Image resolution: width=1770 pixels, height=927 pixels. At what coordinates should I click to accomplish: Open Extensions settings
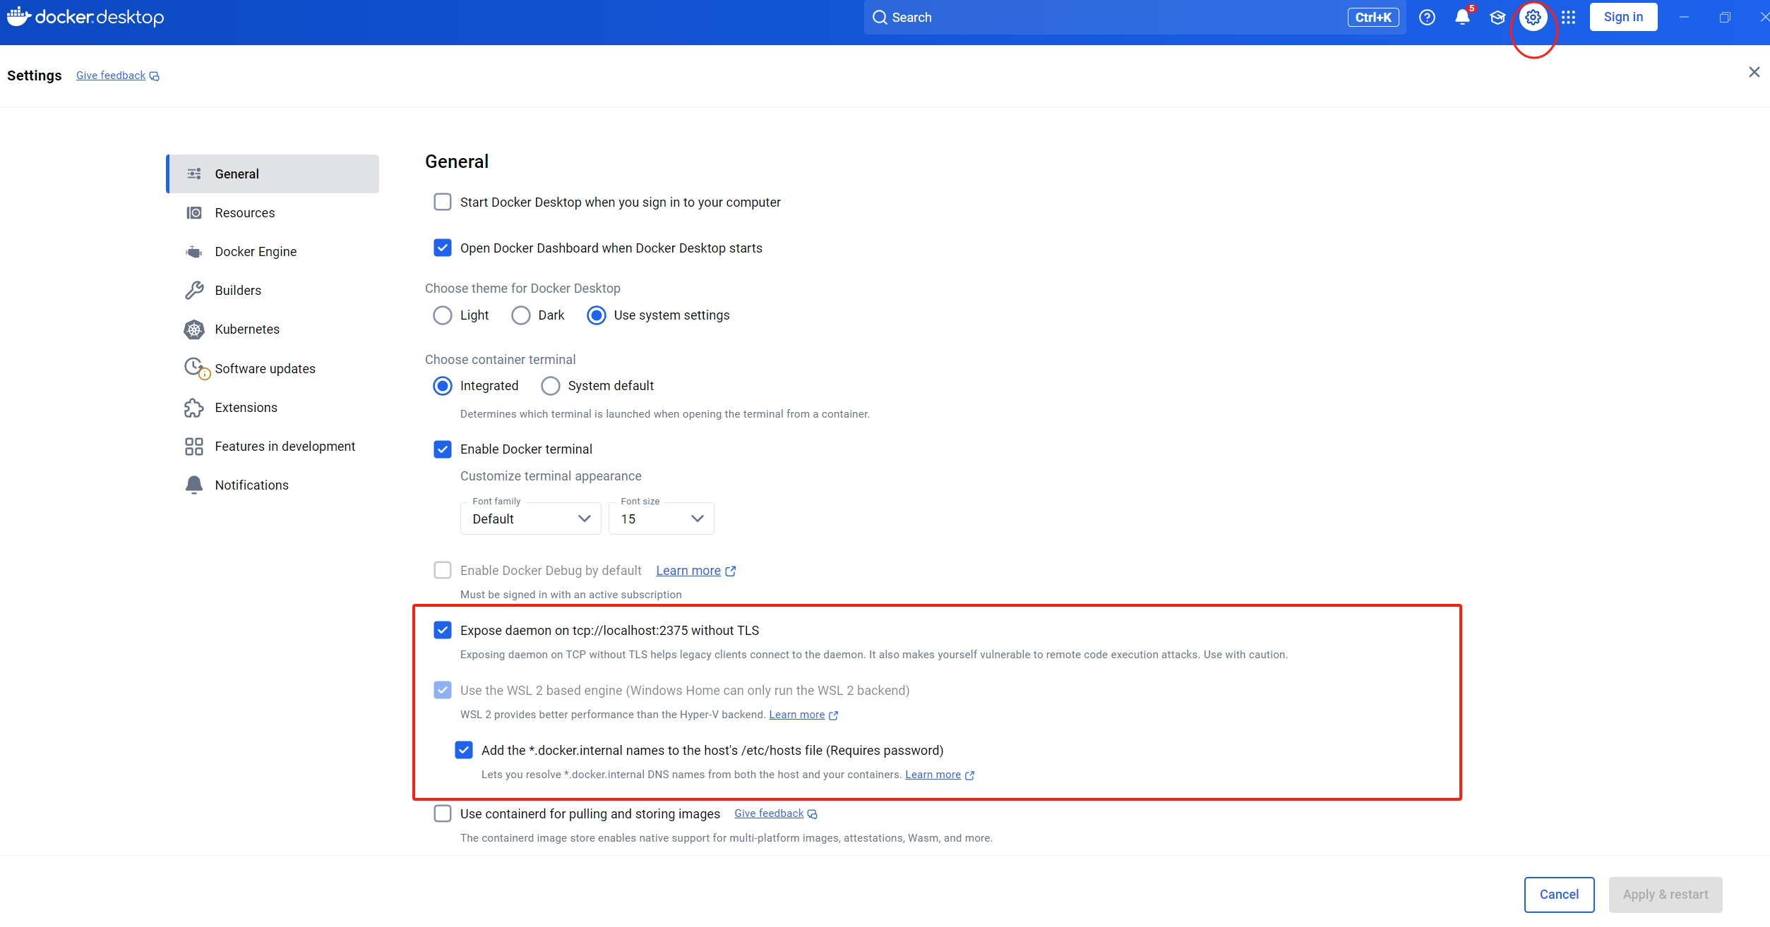pyautogui.click(x=273, y=408)
